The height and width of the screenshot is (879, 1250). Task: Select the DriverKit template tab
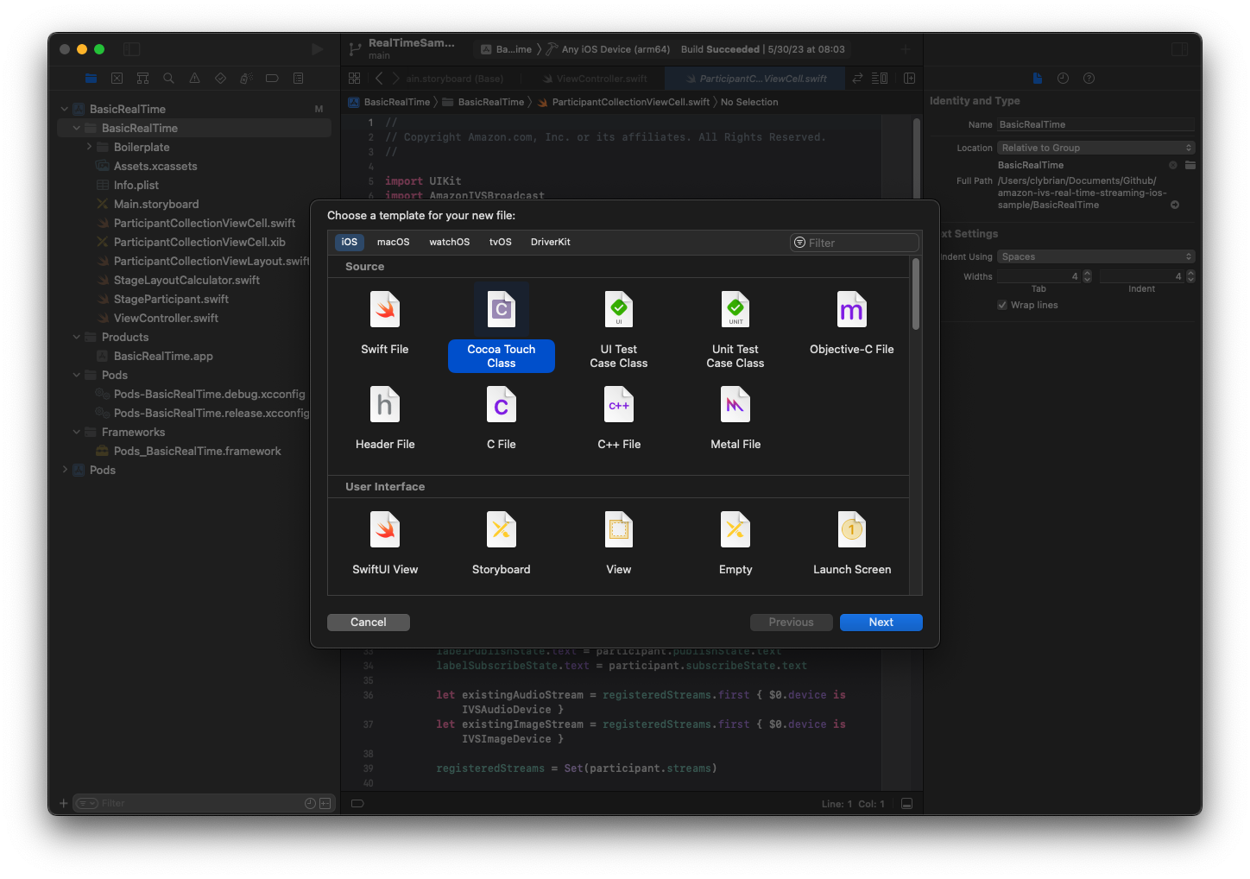[x=550, y=242]
